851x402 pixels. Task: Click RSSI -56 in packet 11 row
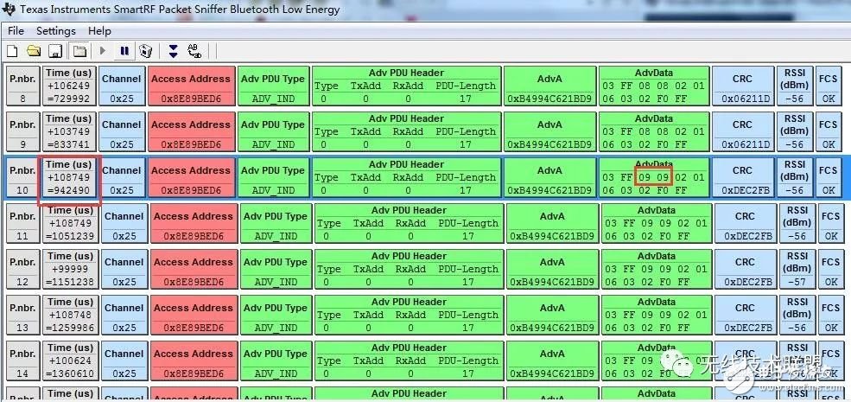tap(797, 223)
